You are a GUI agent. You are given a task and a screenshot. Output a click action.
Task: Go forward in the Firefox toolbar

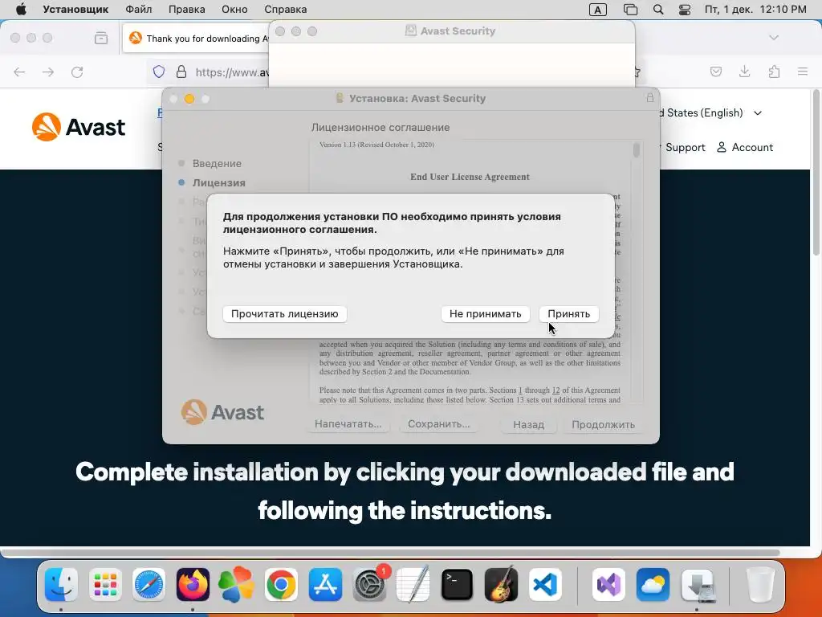point(48,72)
